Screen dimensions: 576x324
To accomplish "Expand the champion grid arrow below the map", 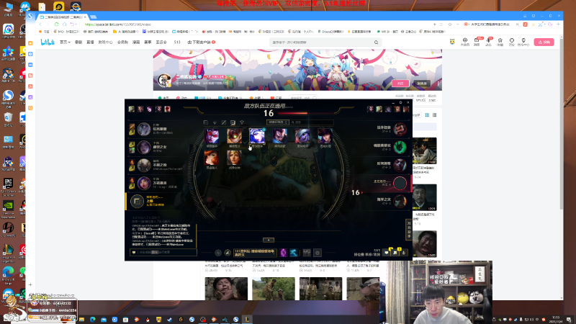I will [x=269, y=240].
